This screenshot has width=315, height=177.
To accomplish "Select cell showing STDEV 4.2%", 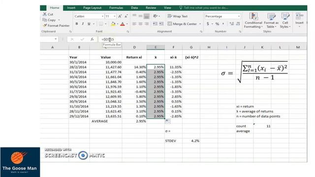I will pos(191,141).
